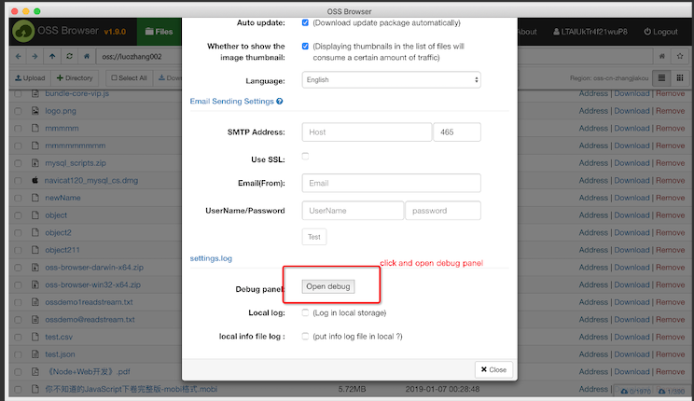Screen dimensions: 694x401
Task: Click the object2 file icon
Action: point(35,232)
